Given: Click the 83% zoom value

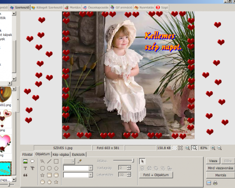Looking at the screenshot, I should tap(204, 148).
